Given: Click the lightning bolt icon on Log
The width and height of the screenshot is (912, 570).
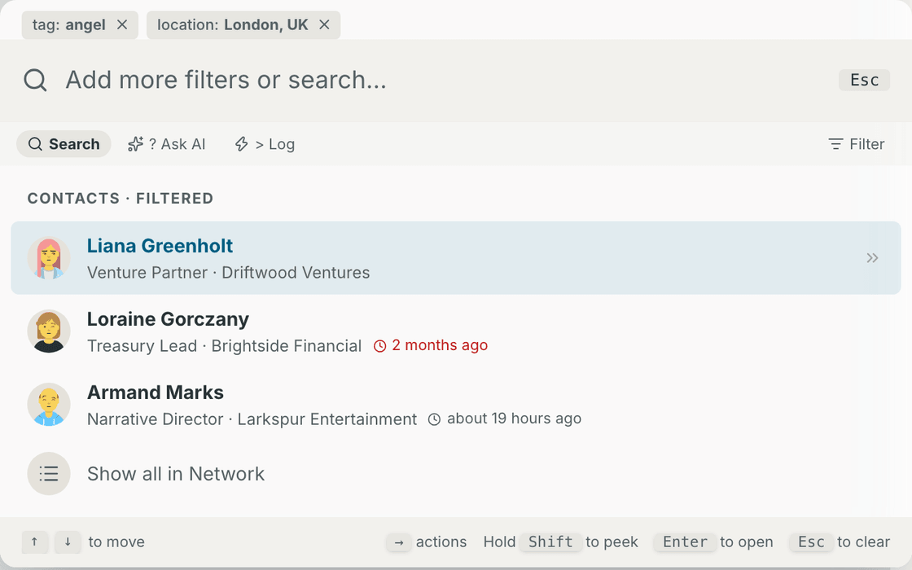Looking at the screenshot, I should (241, 143).
